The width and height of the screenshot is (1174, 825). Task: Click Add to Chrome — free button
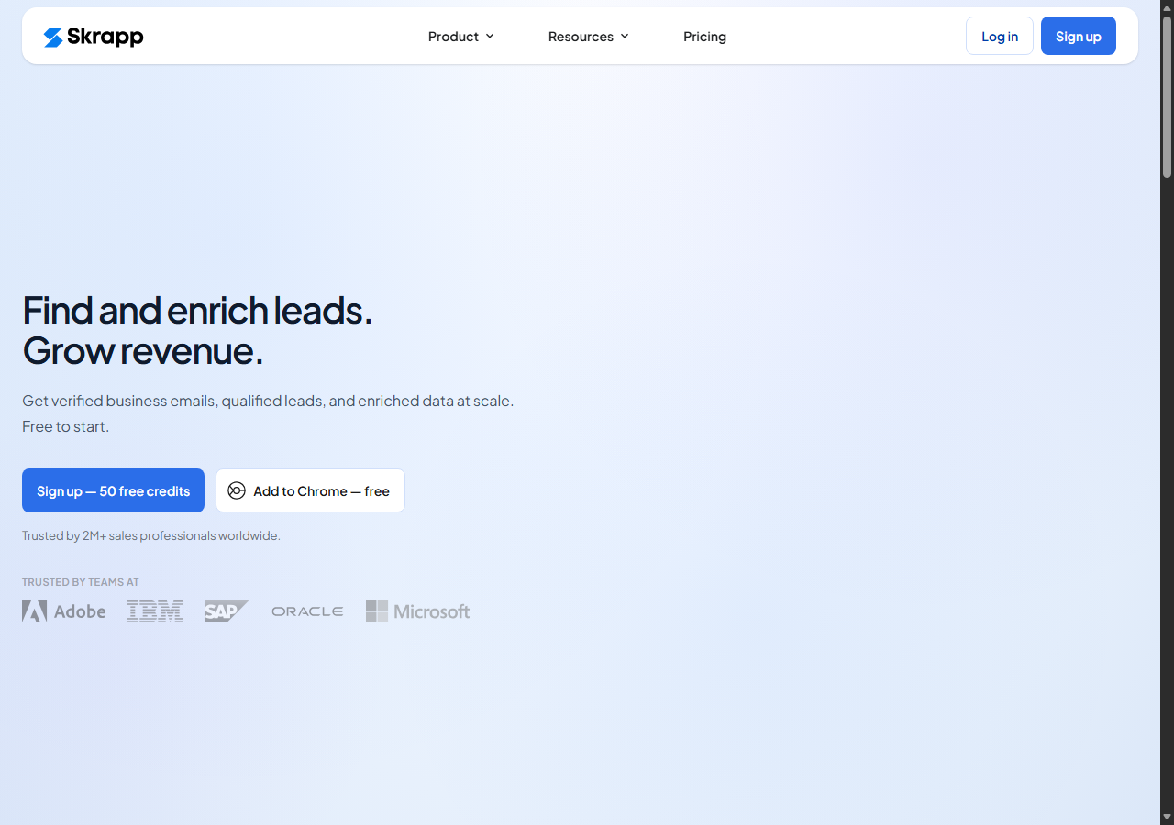pyautogui.click(x=310, y=490)
